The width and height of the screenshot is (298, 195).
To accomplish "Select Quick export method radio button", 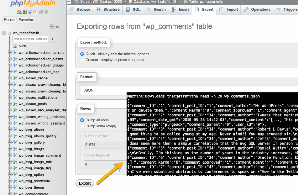I will (x=82, y=54).
